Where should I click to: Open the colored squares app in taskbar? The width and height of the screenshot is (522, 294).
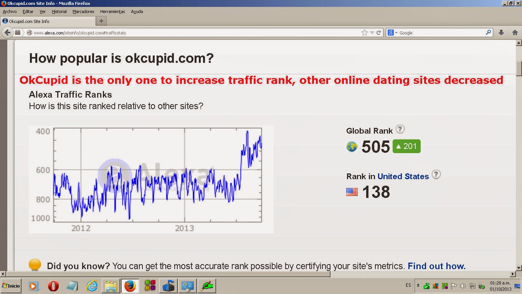pyautogui.click(x=150, y=286)
